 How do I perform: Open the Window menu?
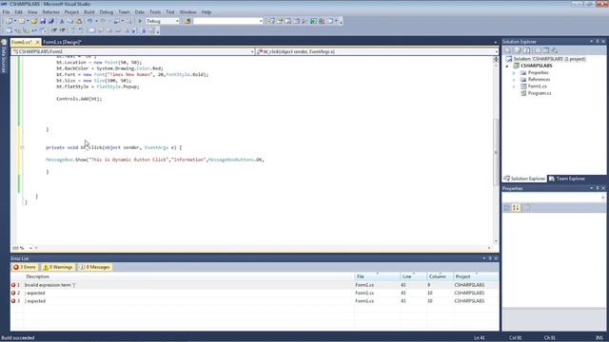(x=188, y=12)
